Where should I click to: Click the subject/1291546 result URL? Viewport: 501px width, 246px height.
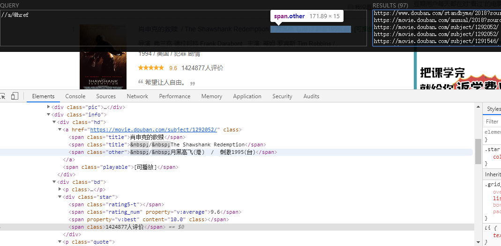[436, 41]
